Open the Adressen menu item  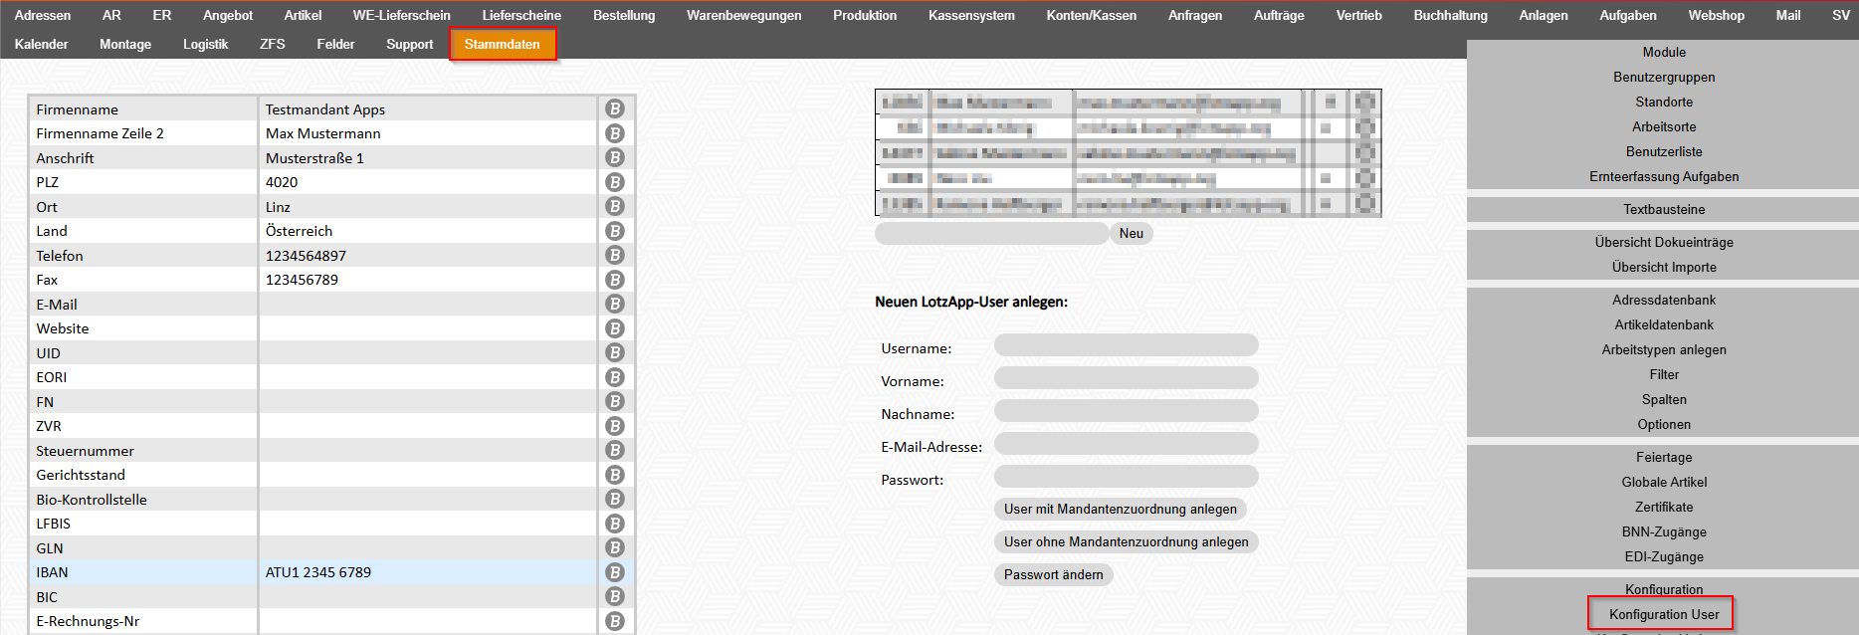[43, 15]
